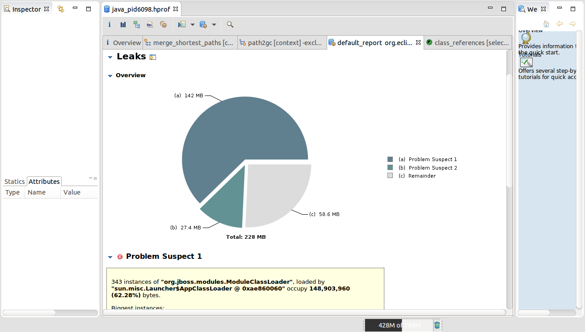Open the Dominator Tree from toolbar
The image size is (585, 332).
point(136,25)
